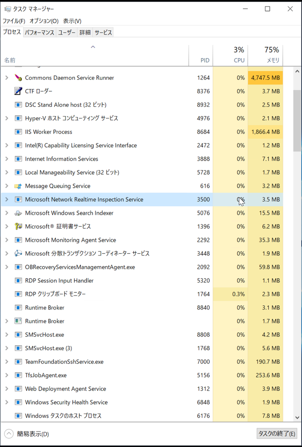Click the CTF ローダー pen icon
The height and width of the screenshot is (447, 302).
[18, 91]
